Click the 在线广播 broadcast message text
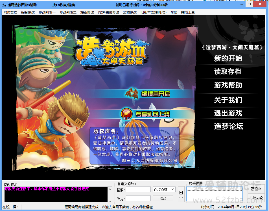Screen dimensions: 269x211 [109, 207]
